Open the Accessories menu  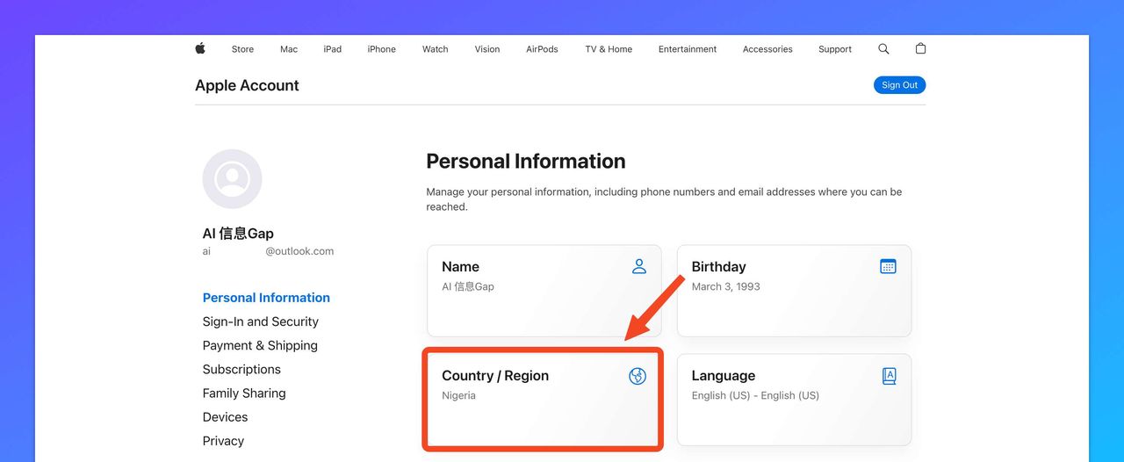click(x=767, y=49)
